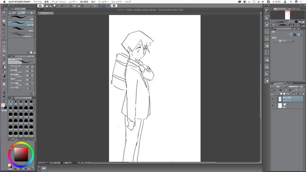The width and height of the screenshot is (306, 172).
Task: Open CLIP STUDIO launcher in command bar
Action: (x=40, y=6)
